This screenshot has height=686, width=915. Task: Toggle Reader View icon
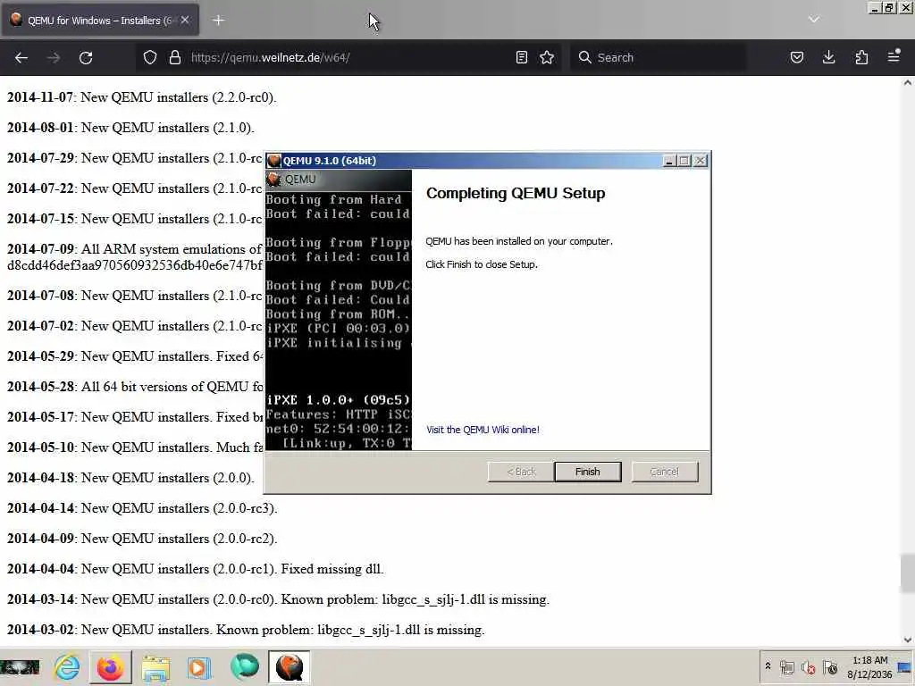click(522, 57)
